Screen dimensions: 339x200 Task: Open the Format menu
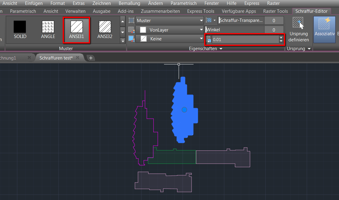coord(58,3)
